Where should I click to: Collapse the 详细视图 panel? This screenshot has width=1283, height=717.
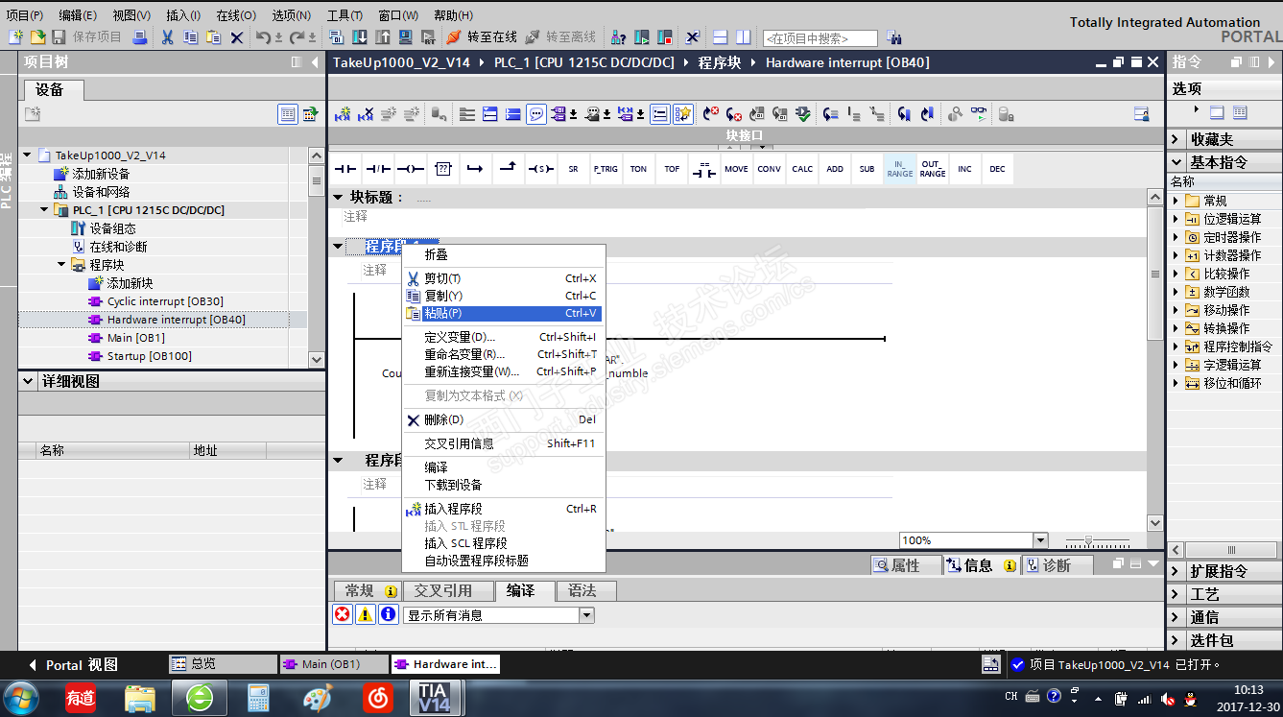pyautogui.click(x=28, y=382)
